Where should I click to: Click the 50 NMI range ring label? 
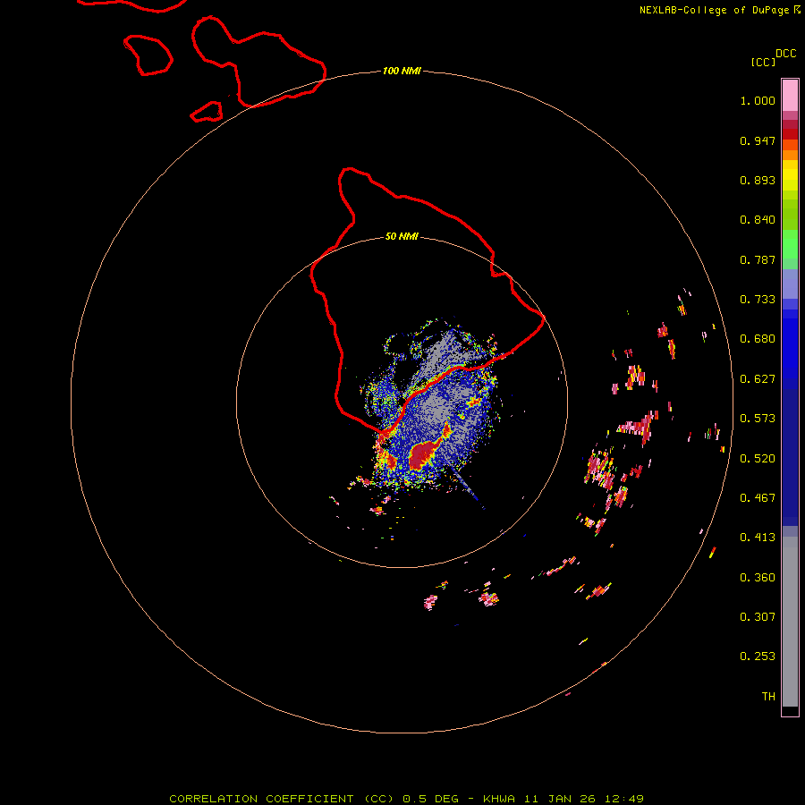(x=402, y=236)
